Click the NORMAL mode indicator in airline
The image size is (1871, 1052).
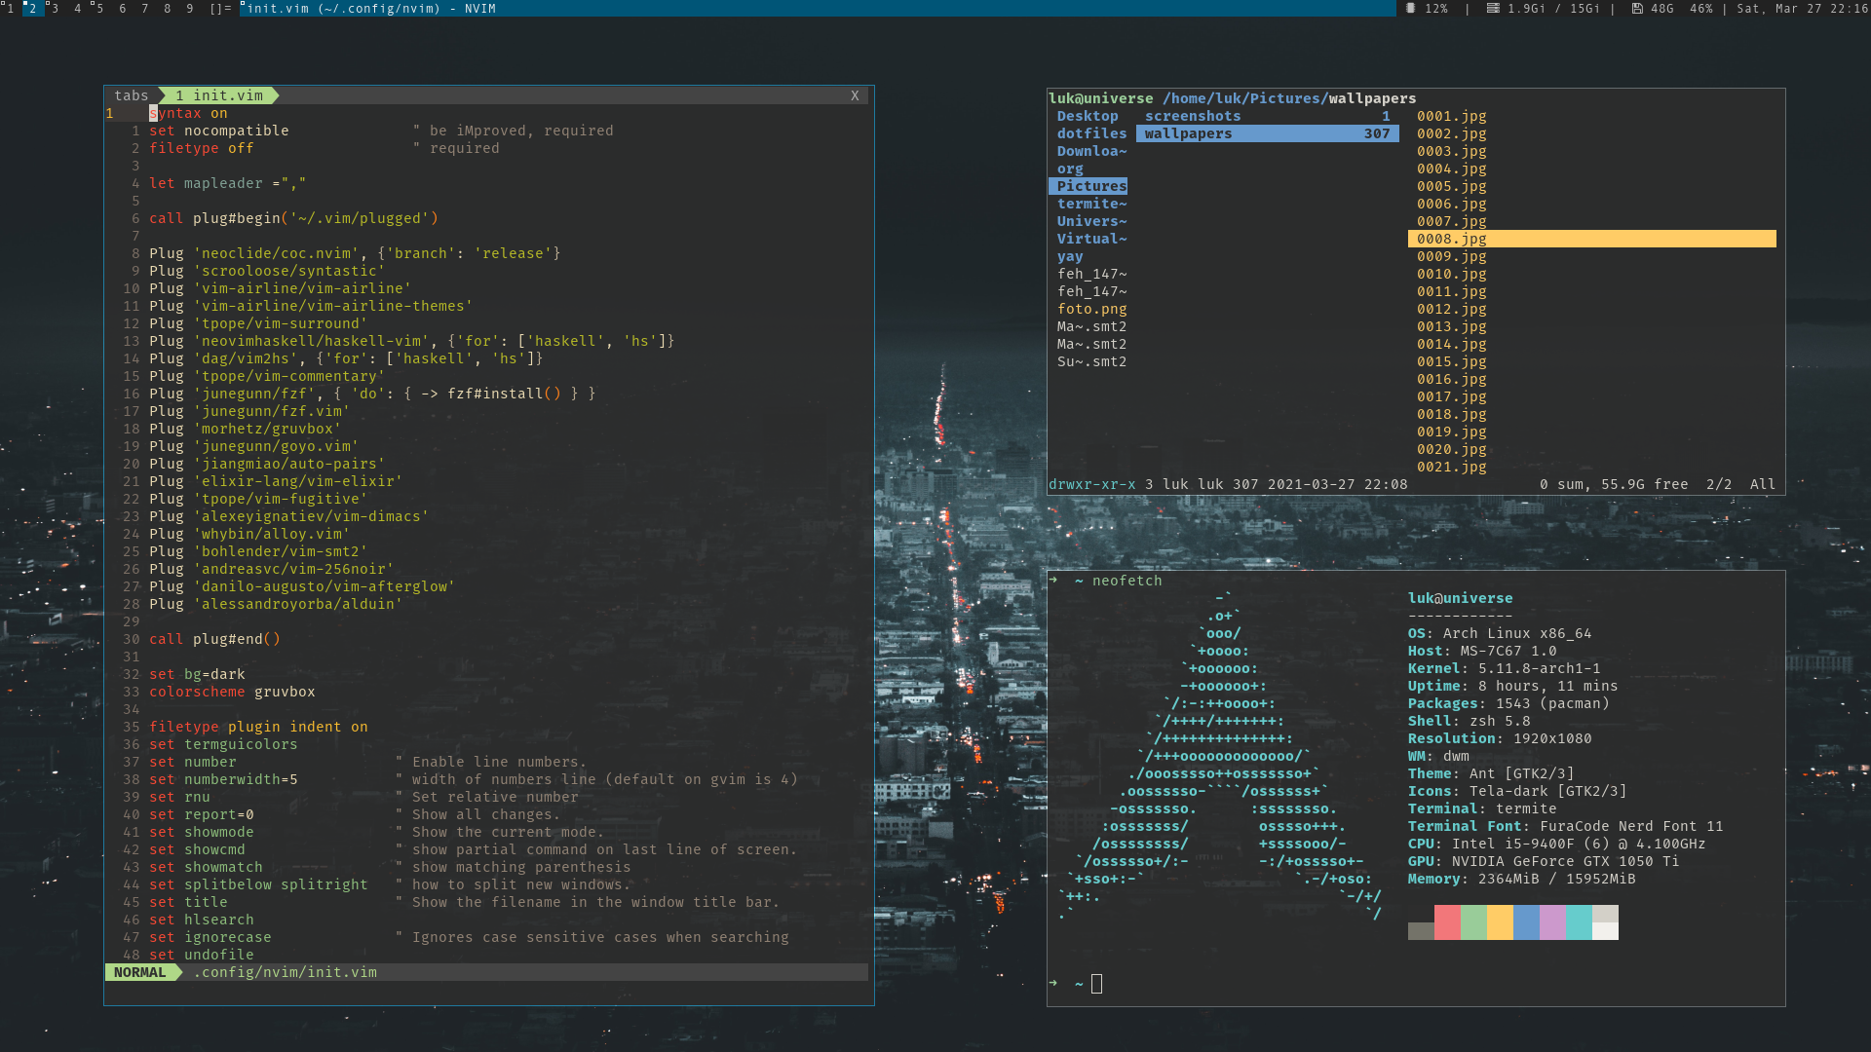(x=139, y=972)
